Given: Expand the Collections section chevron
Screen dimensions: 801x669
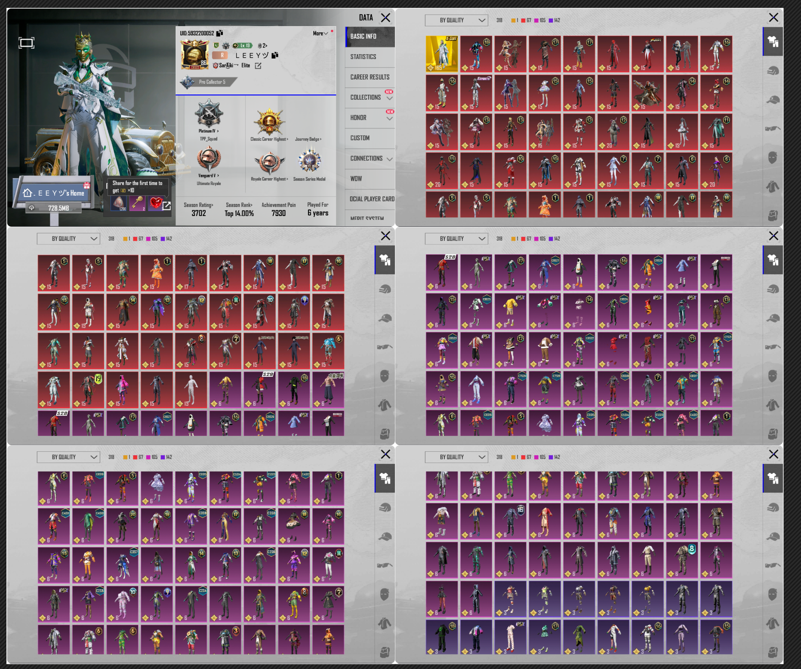Looking at the screenshot, I should click(390, 98).
